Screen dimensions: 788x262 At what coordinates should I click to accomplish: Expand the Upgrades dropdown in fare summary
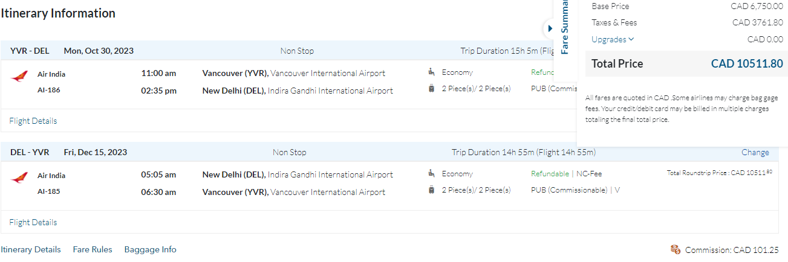click(x=613, y=39)
